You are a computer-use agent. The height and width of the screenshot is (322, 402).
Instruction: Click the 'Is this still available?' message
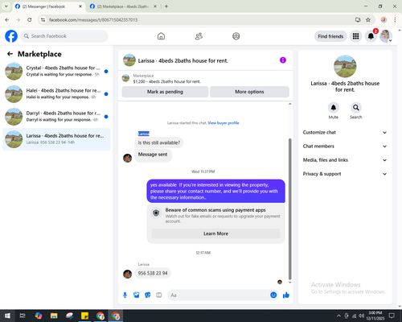tap(159, 142)
